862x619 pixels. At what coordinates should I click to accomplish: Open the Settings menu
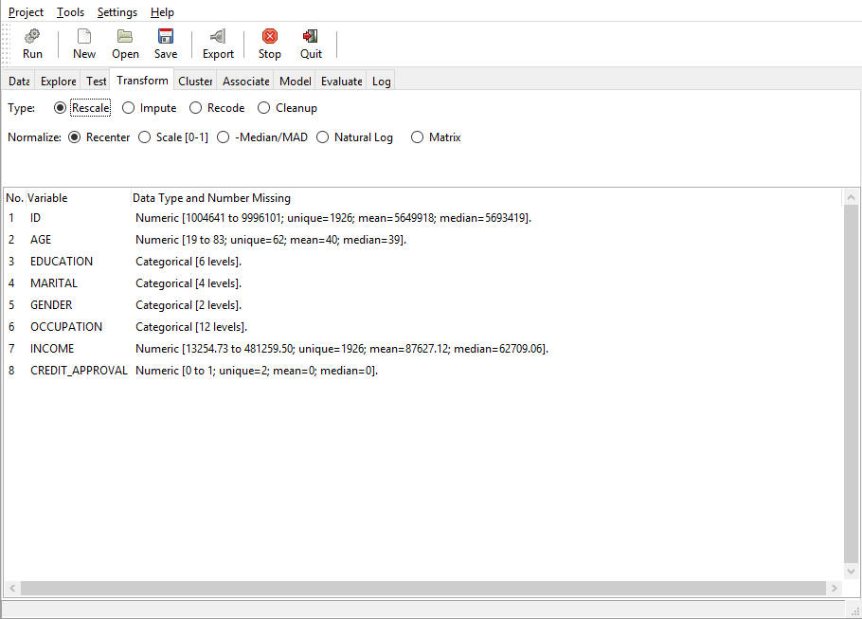(x=117, y=12)
